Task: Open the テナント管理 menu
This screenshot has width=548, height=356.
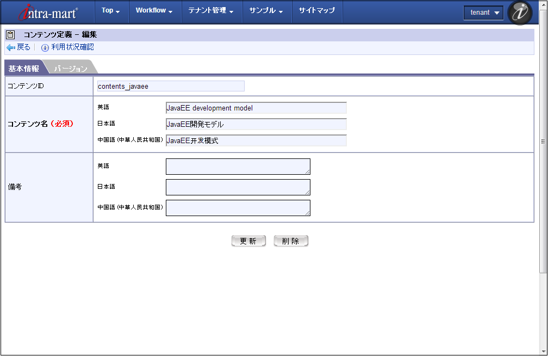Action: [x=211, y=11]
